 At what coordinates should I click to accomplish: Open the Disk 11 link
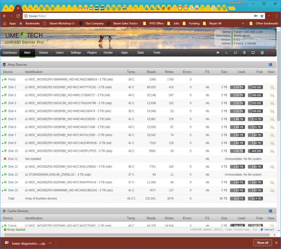tap(13, 159)
